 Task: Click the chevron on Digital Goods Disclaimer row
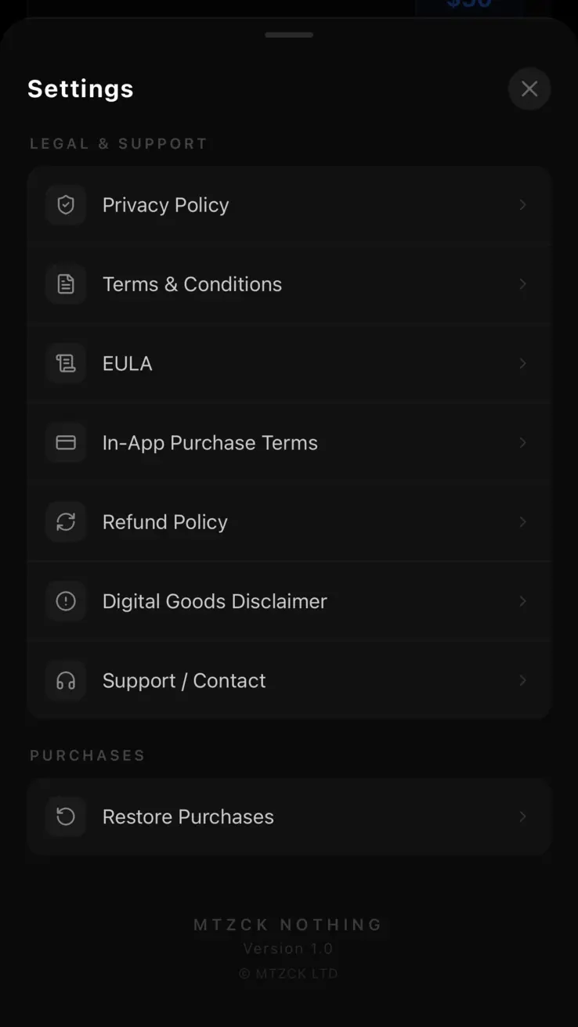[522, 601]
